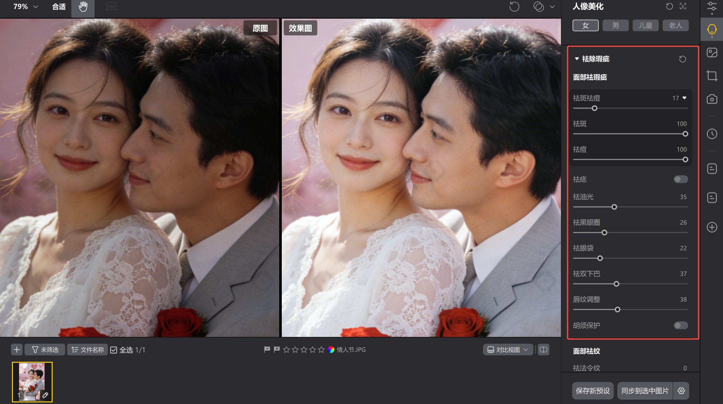Click the portrait beautify face icon
Viewport: 723px width, 404px height.
[x=712, y=30]
